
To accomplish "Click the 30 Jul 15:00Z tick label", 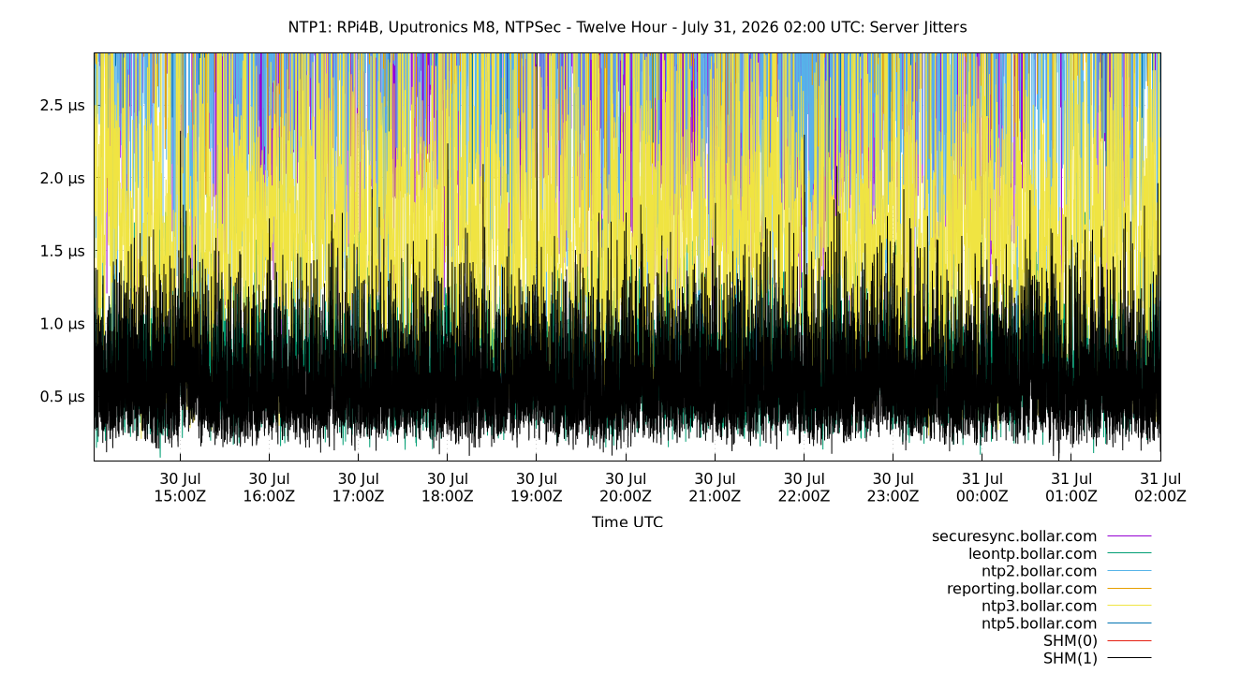I will click(180, 488).
